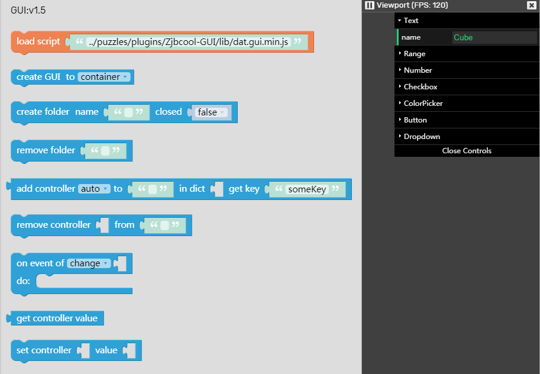This screenshot has width=540, height=374.
Task: Click the 'get key' label in add controller block
Action: [x=244, y=189]
